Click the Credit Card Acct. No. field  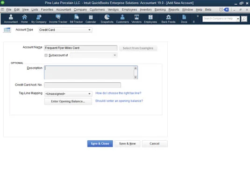tap(82, 85)
